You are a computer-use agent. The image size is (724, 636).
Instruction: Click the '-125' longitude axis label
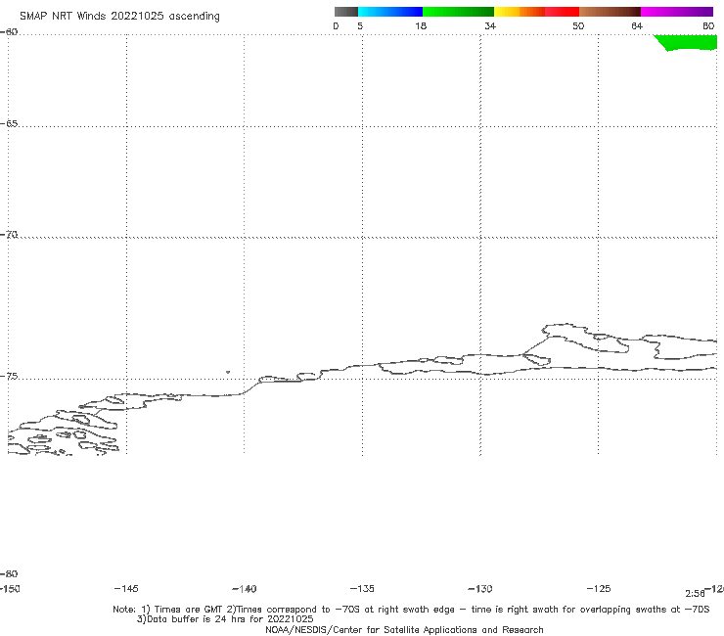coord(599,589)
